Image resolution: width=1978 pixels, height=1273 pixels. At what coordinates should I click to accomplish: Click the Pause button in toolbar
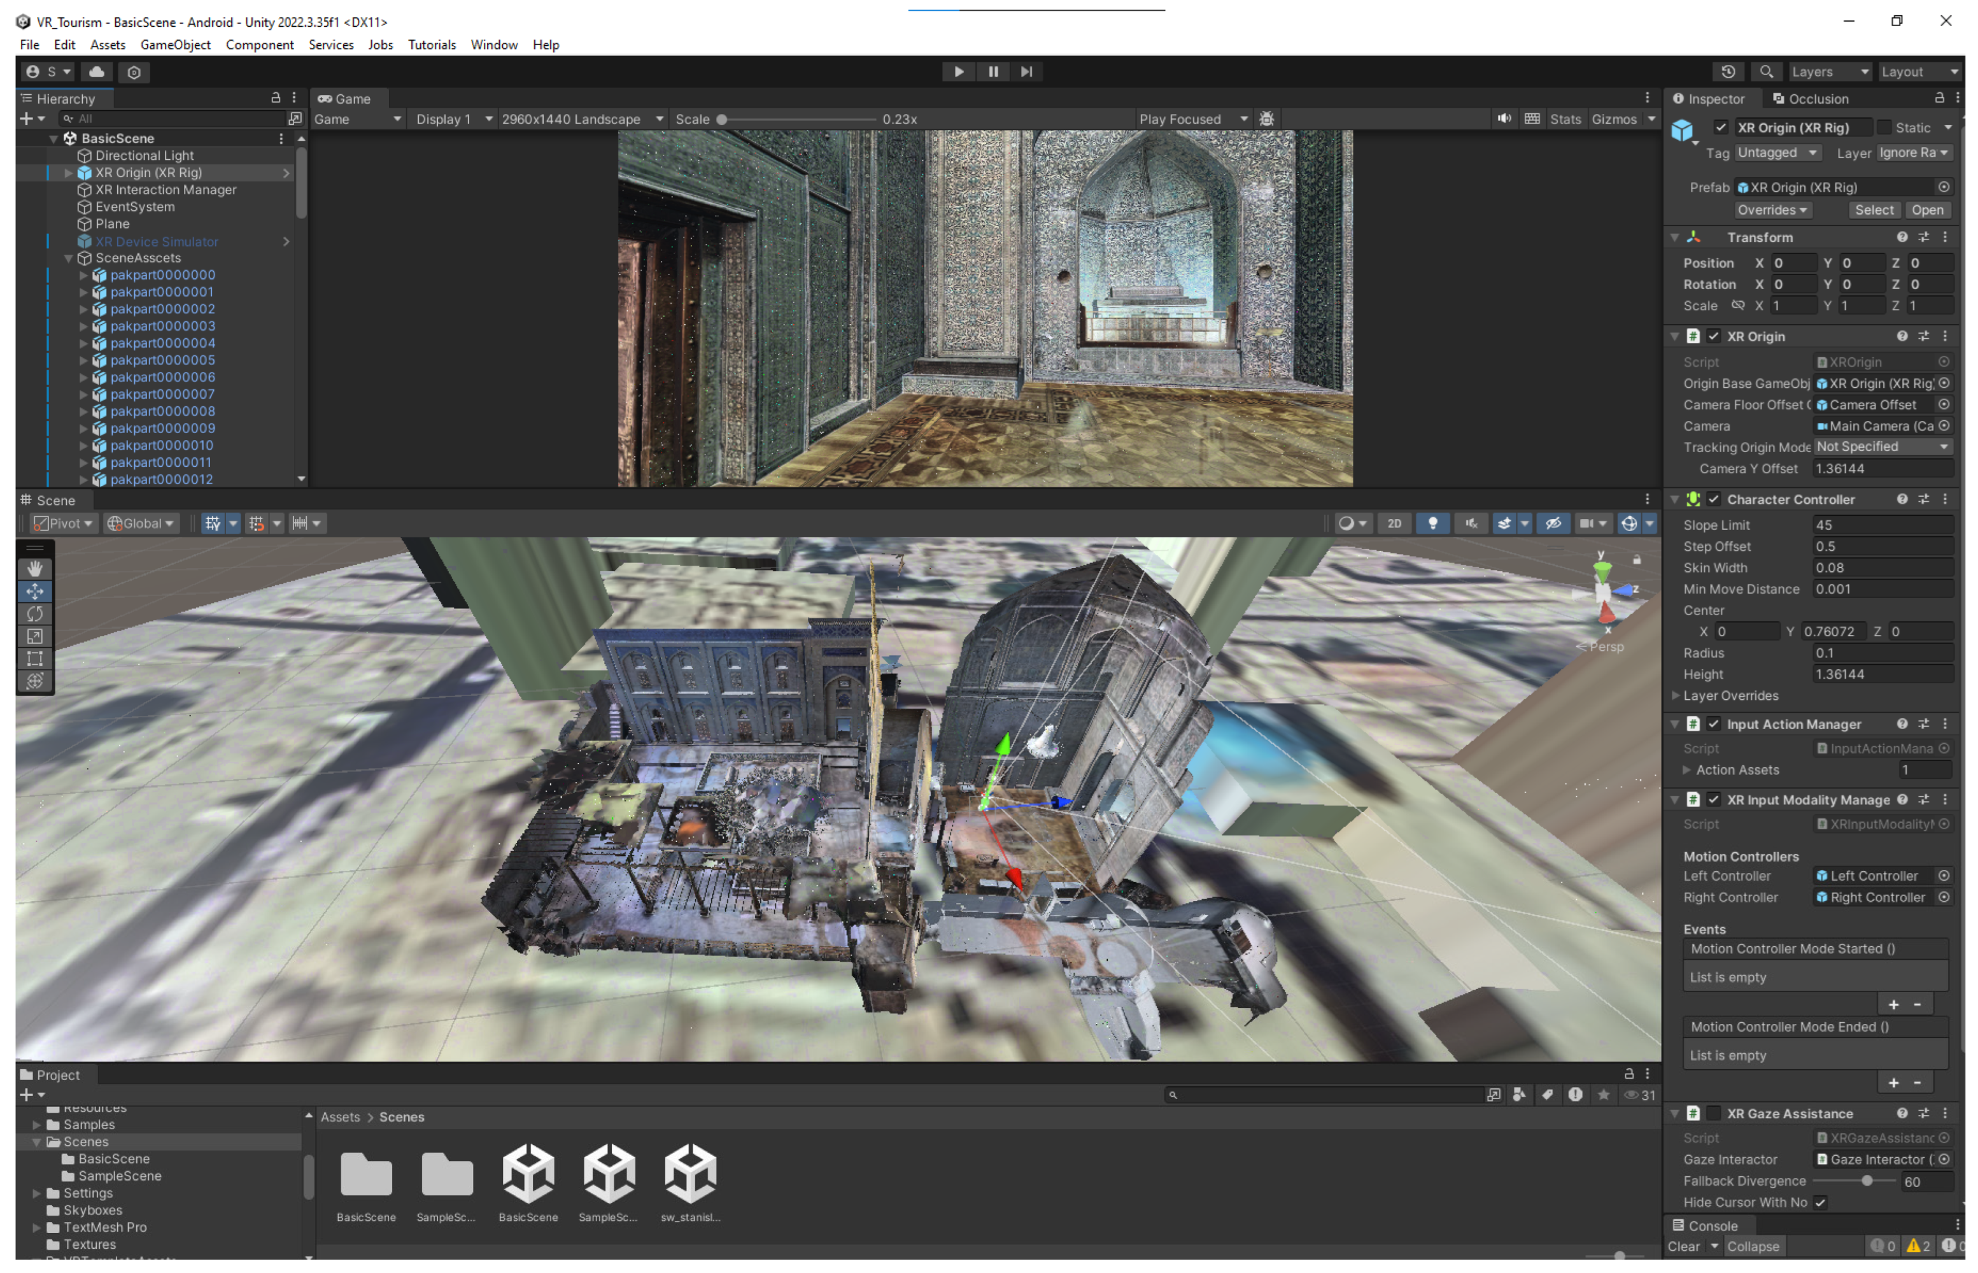pos(993,72)
